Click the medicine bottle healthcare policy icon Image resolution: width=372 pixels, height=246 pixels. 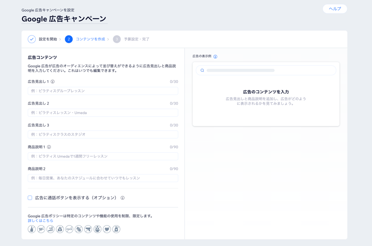(x=116, y=229)
